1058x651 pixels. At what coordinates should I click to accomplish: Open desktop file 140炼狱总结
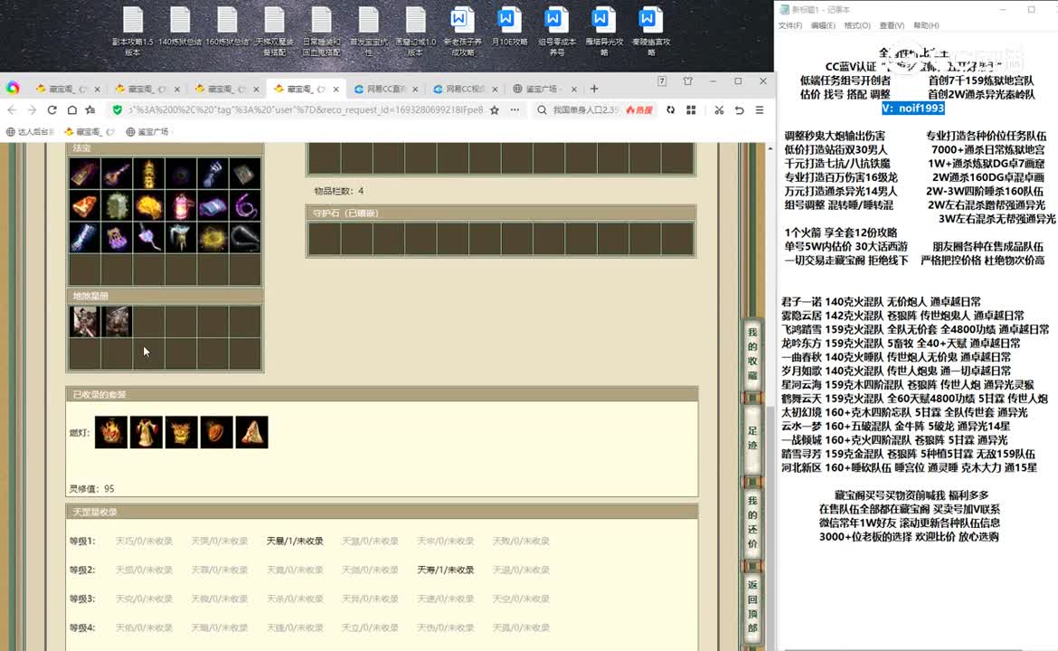pos(180,27)
